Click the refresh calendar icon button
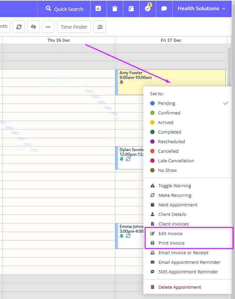 pos(19,27)
